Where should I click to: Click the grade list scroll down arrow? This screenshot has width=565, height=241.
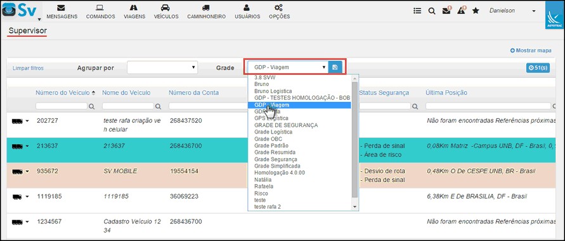point(354,207)
